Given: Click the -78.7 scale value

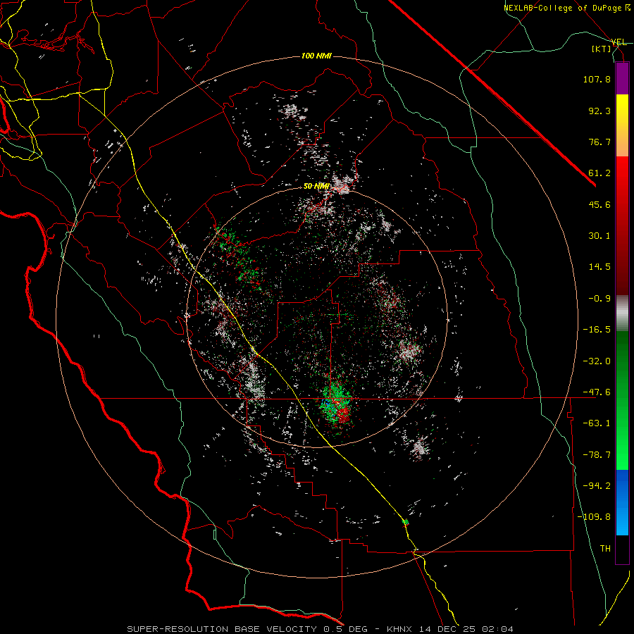Looking at the screenshot, I should pyautogui.click(x=597, y=455).
